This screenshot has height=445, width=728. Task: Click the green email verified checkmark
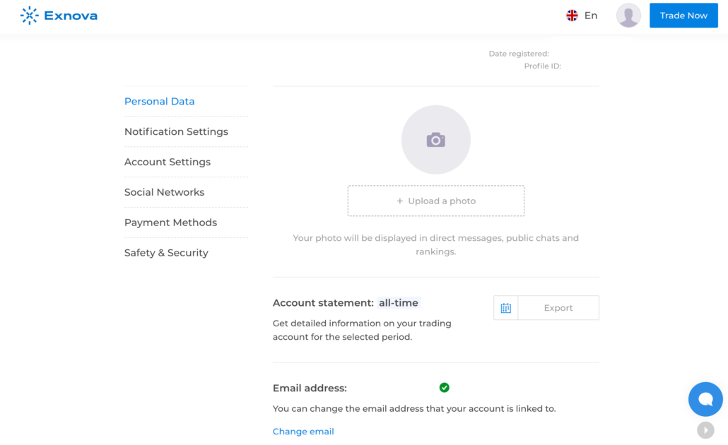tap(444, 387)
